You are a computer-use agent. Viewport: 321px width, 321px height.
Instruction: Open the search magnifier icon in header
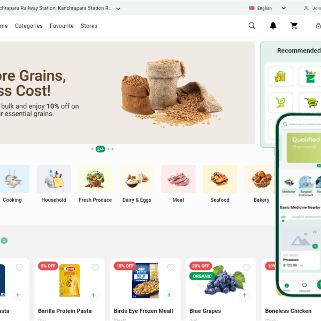click(x=252, y=26)
